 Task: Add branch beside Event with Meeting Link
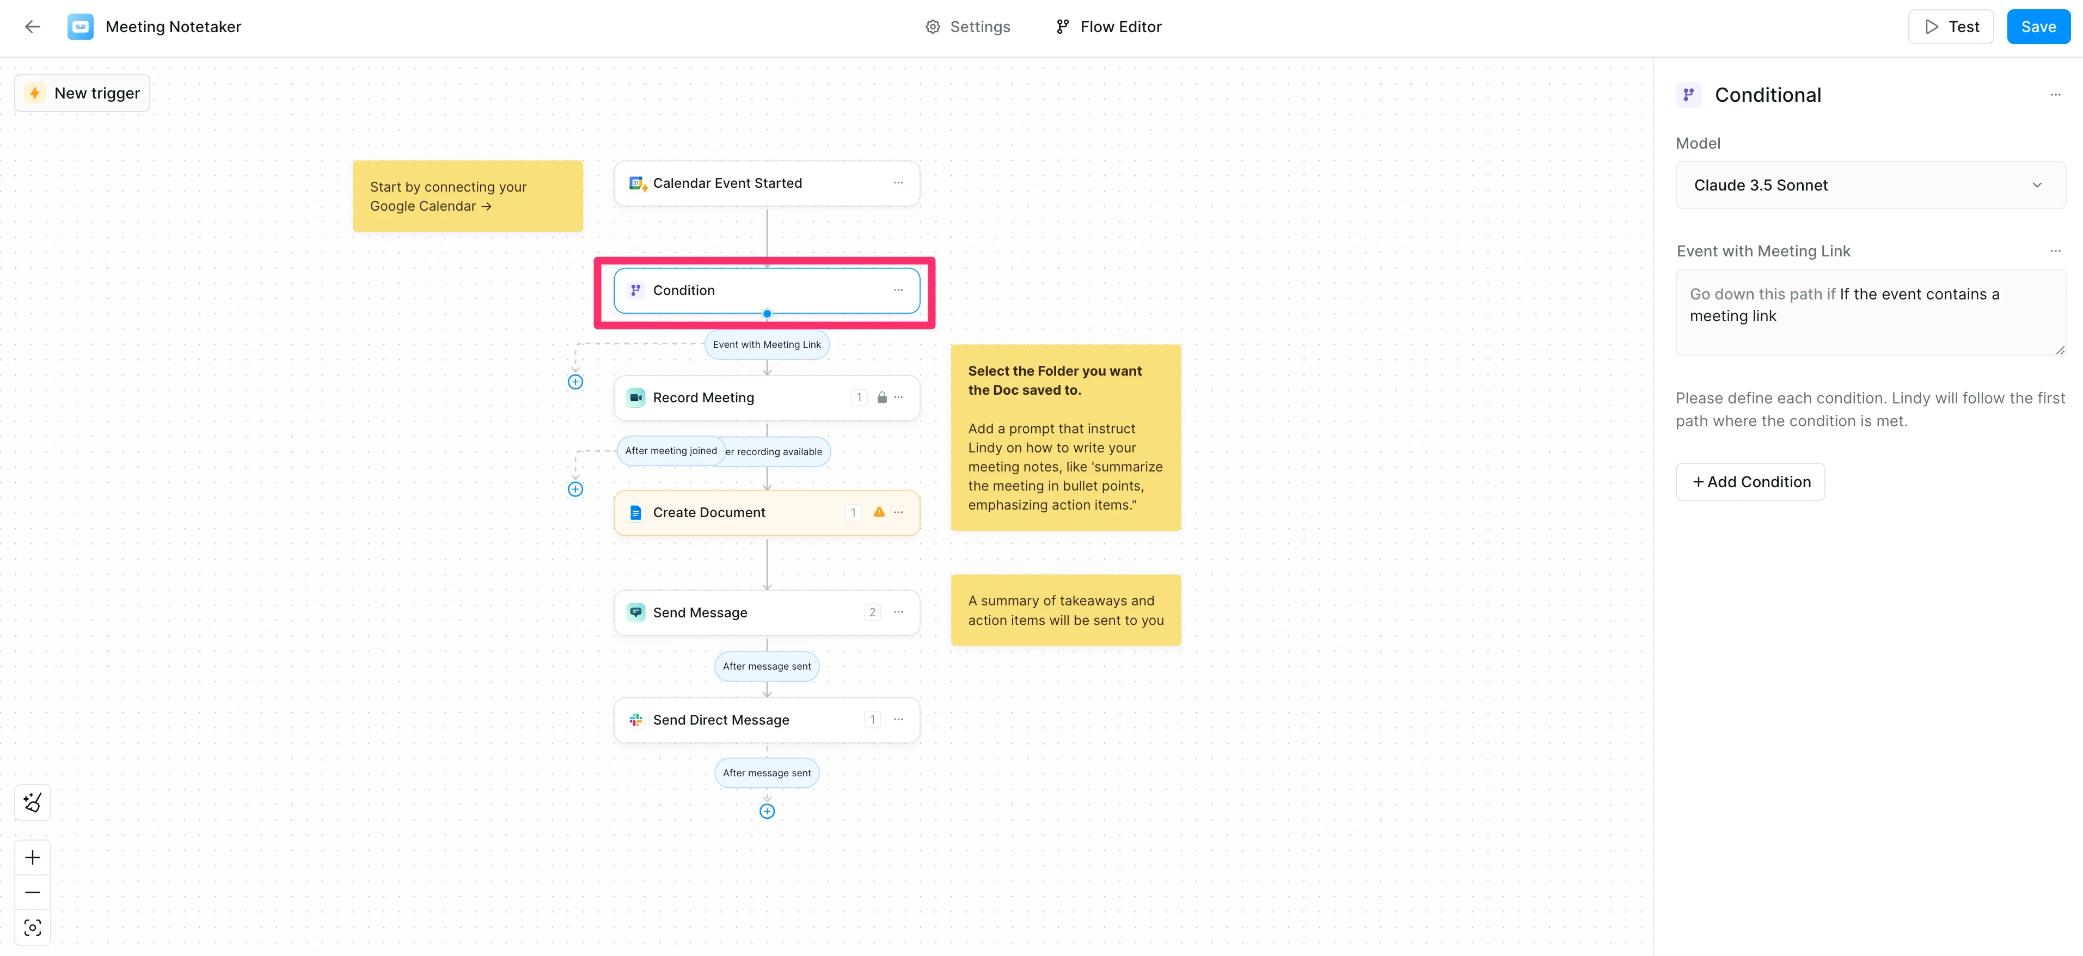[x=575, y=382]
